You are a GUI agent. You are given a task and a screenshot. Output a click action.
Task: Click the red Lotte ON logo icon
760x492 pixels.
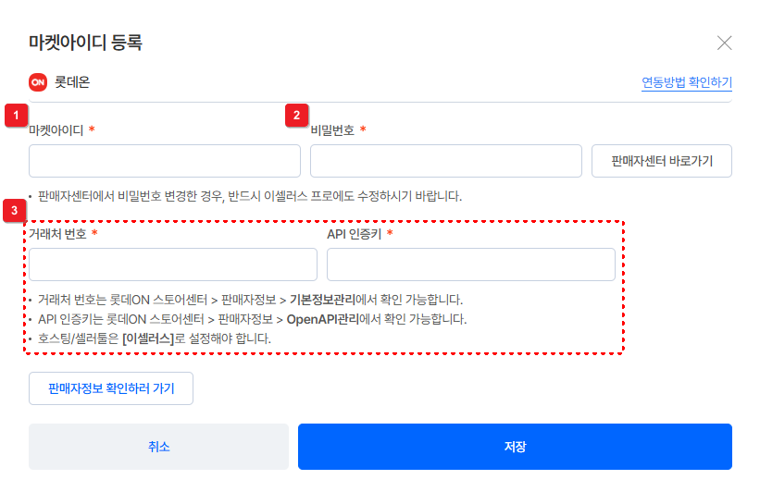pyautogui.click(x=38, y=81)
